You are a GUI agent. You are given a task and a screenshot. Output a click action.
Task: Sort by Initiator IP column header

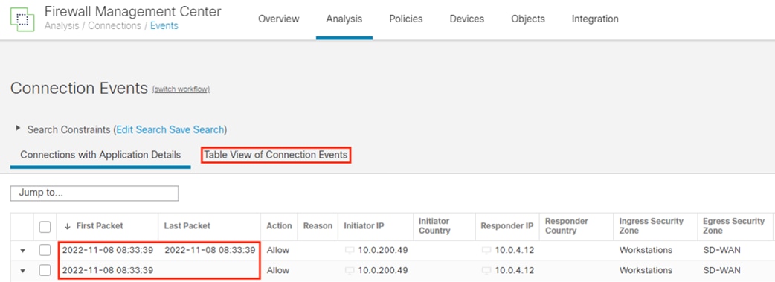click(364, 225)
